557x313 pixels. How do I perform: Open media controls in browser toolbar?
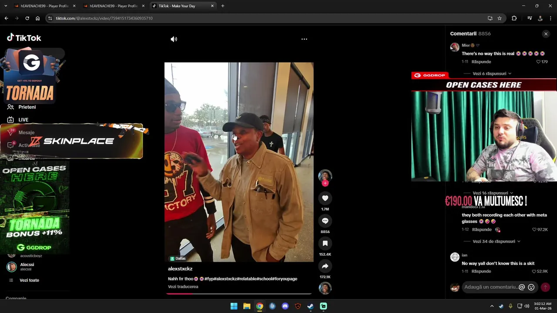[530, 18]
